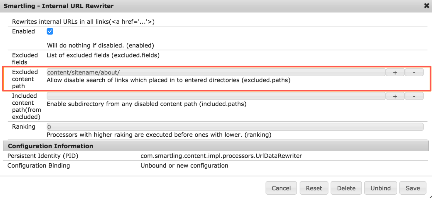The height and width of the screenshot is (198, 432).
Task: Select the excluded content path input showing content/sitename/about/
Action: tap(183, 72)
